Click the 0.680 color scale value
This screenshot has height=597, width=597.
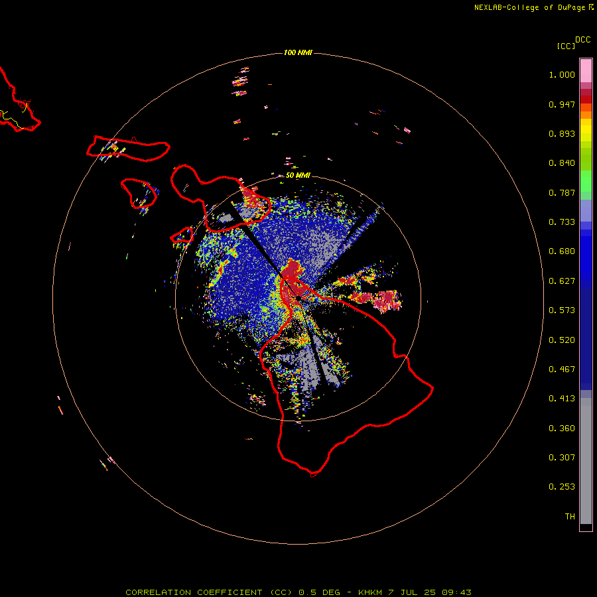(562, 251)
